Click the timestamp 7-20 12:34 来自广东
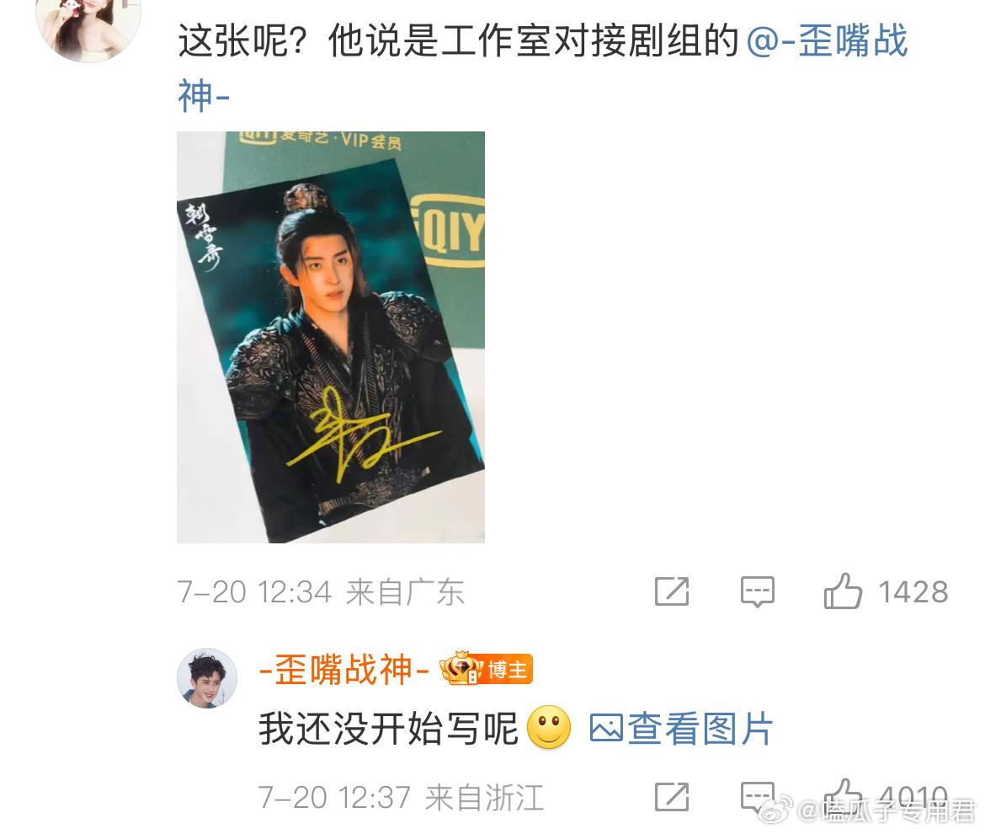Viewport: 985px width, 834px height. click(321, 592)
